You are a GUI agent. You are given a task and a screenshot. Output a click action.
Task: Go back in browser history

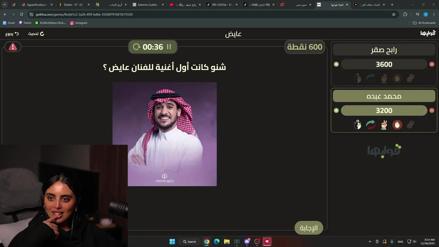5,14
